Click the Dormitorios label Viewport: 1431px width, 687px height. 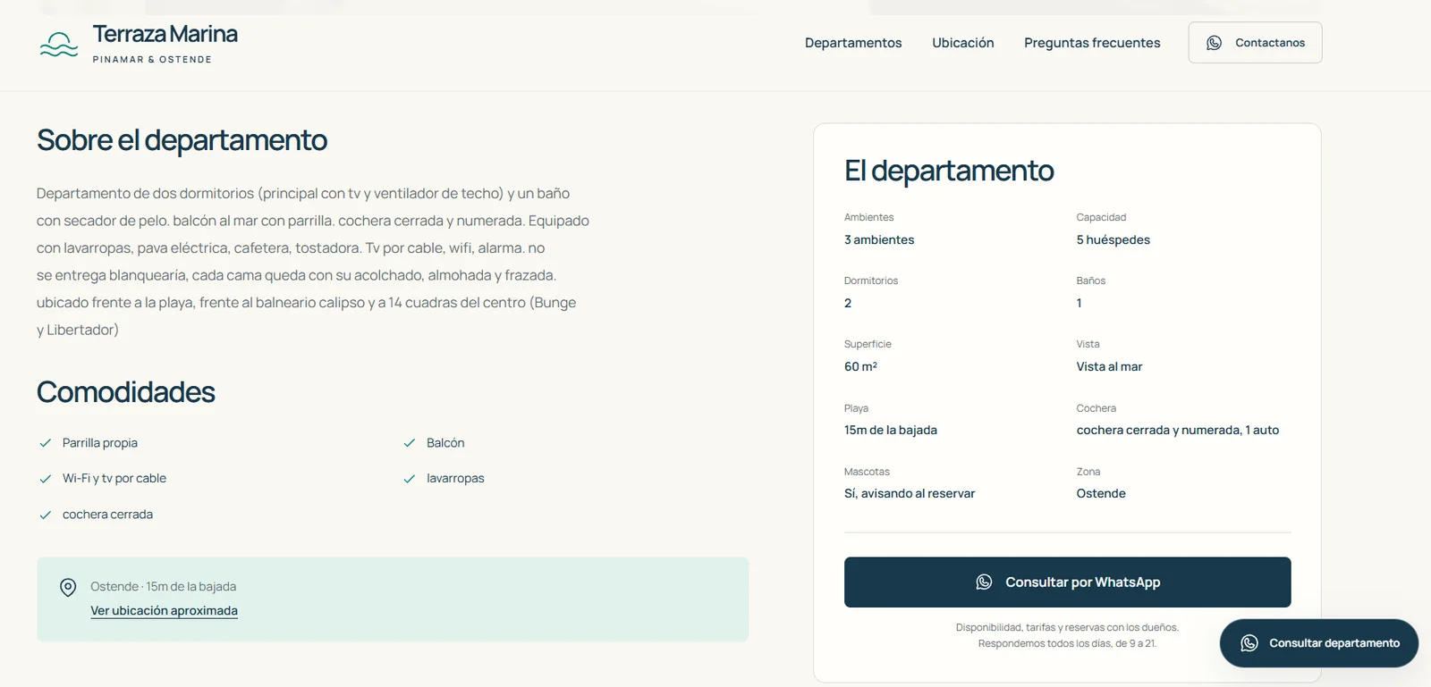point(871,281)
